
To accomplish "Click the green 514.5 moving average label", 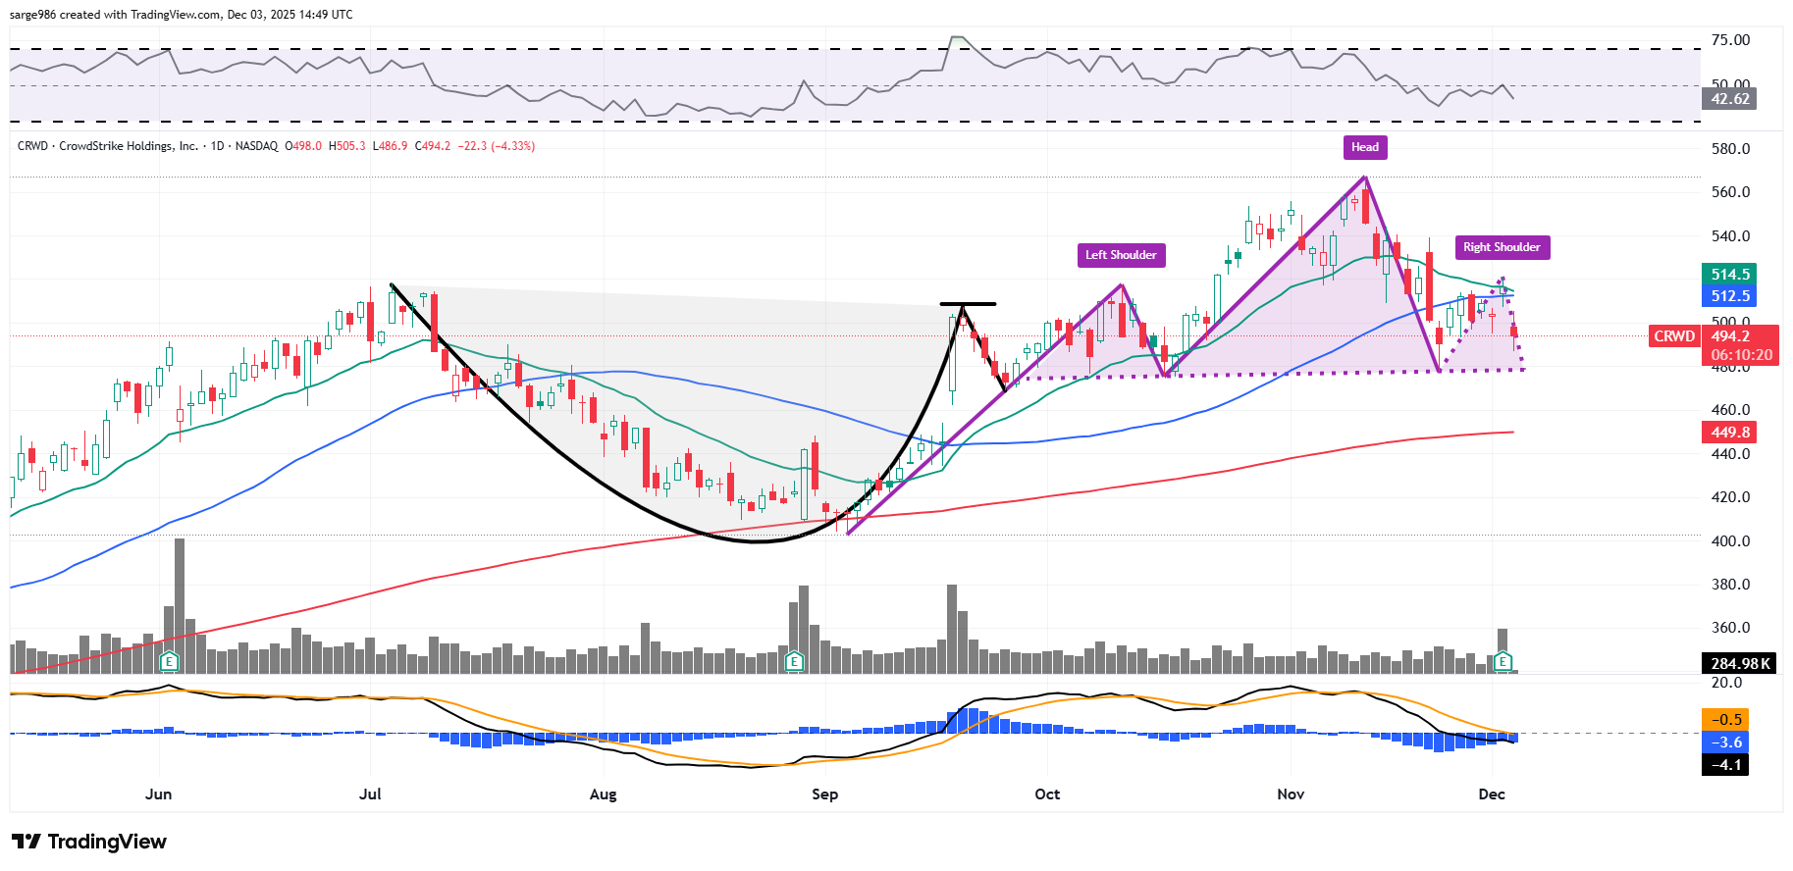I will [1729, 275].
